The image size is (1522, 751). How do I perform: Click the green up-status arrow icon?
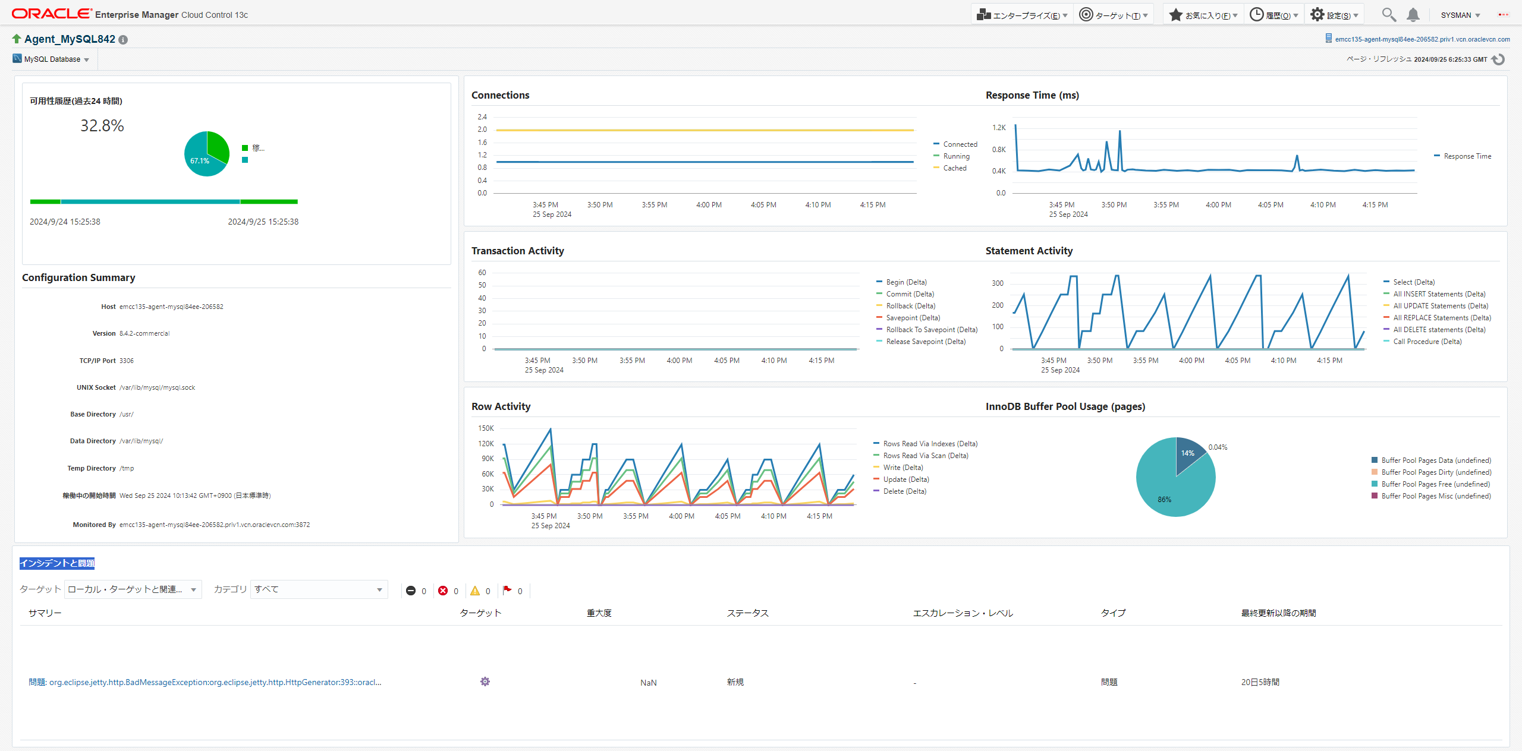(x=17, y=39)
